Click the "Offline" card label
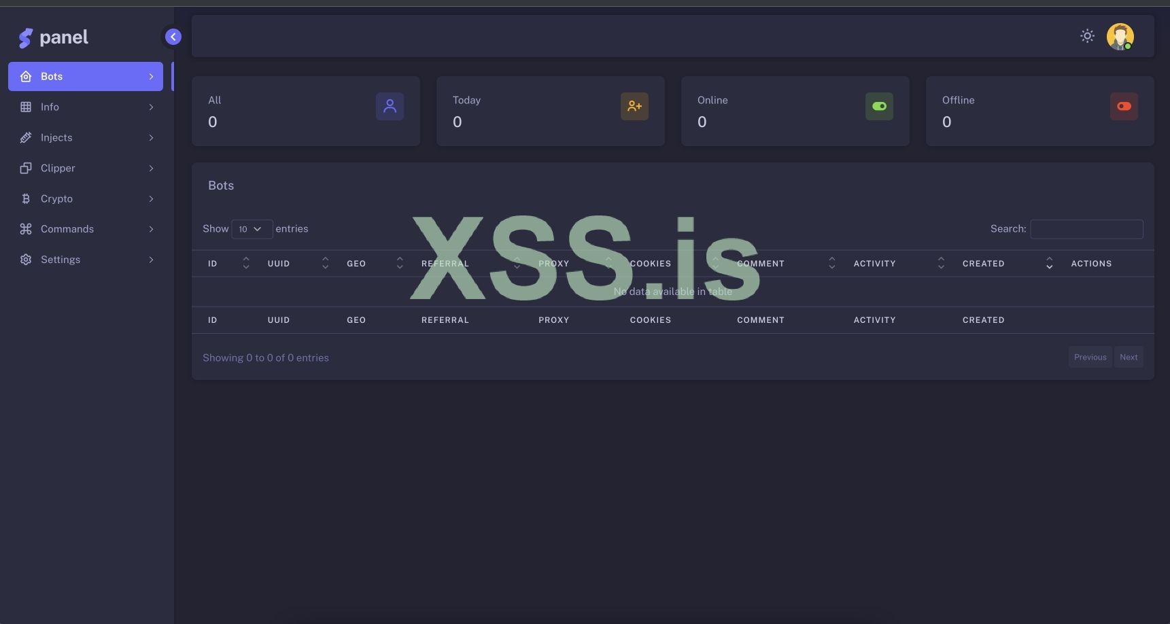 click(x=959, y=100)
